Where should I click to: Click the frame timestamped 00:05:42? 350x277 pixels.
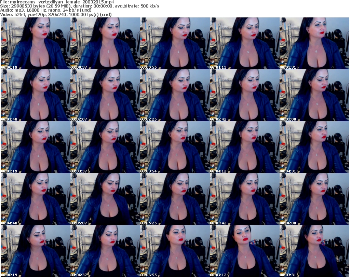tap(245, 199)
